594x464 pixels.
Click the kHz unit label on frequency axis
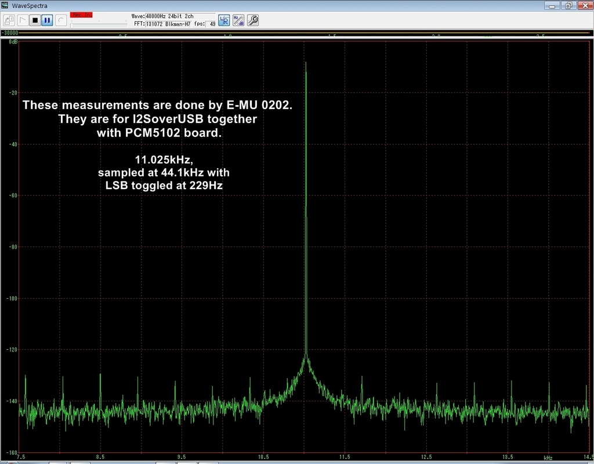pyautogui.click(x=548, y=457)
